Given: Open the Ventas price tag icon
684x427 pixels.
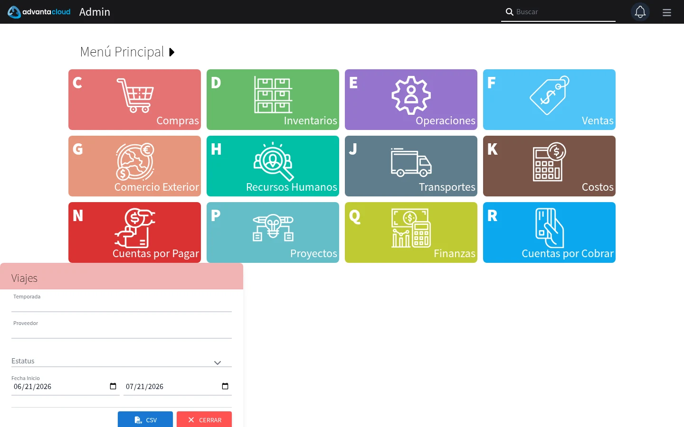Looking at the screenshot, I should point(550,95).
